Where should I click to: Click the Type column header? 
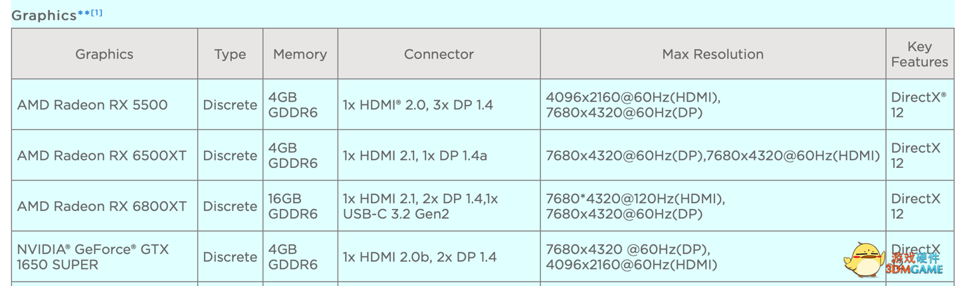(x=230, y=54)
